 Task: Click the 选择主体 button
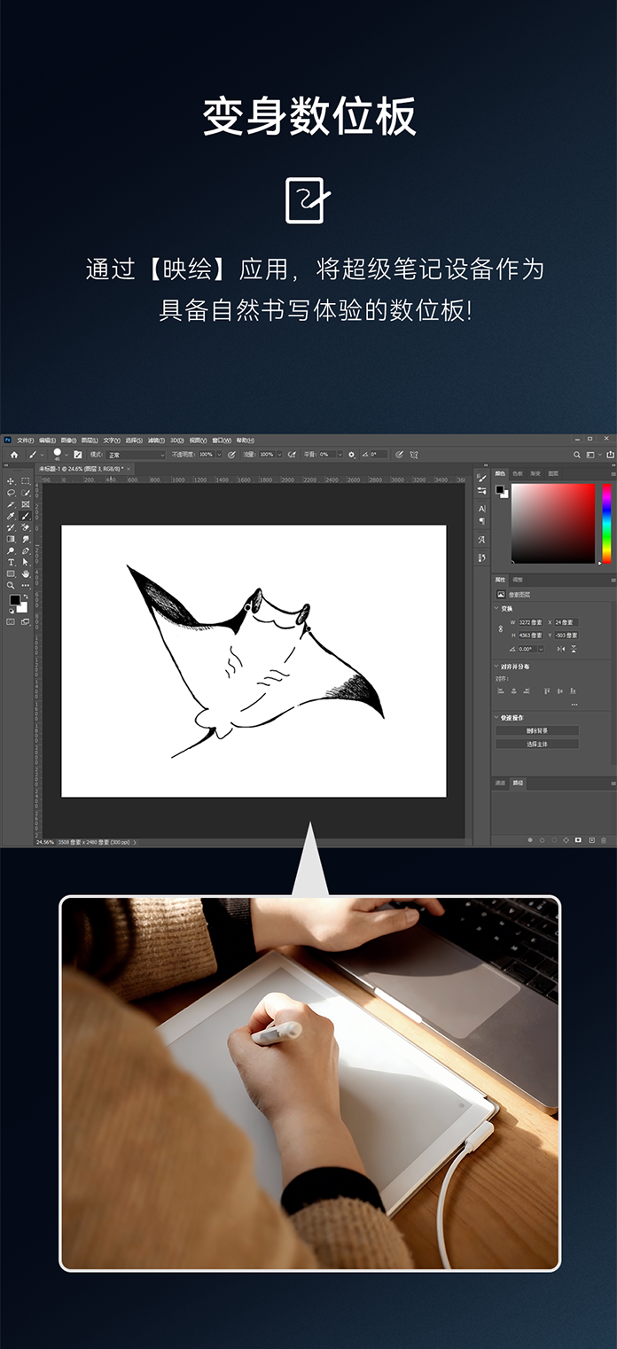coord(537,744)
